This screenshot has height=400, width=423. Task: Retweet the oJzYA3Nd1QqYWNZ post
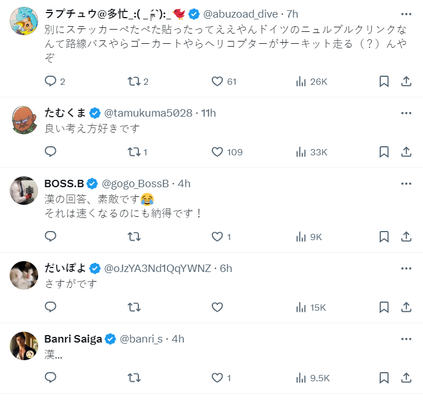pos(134,307)
